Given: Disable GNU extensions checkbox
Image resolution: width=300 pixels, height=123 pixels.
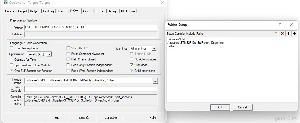Looking at the screenshot, I should point(131,71).
